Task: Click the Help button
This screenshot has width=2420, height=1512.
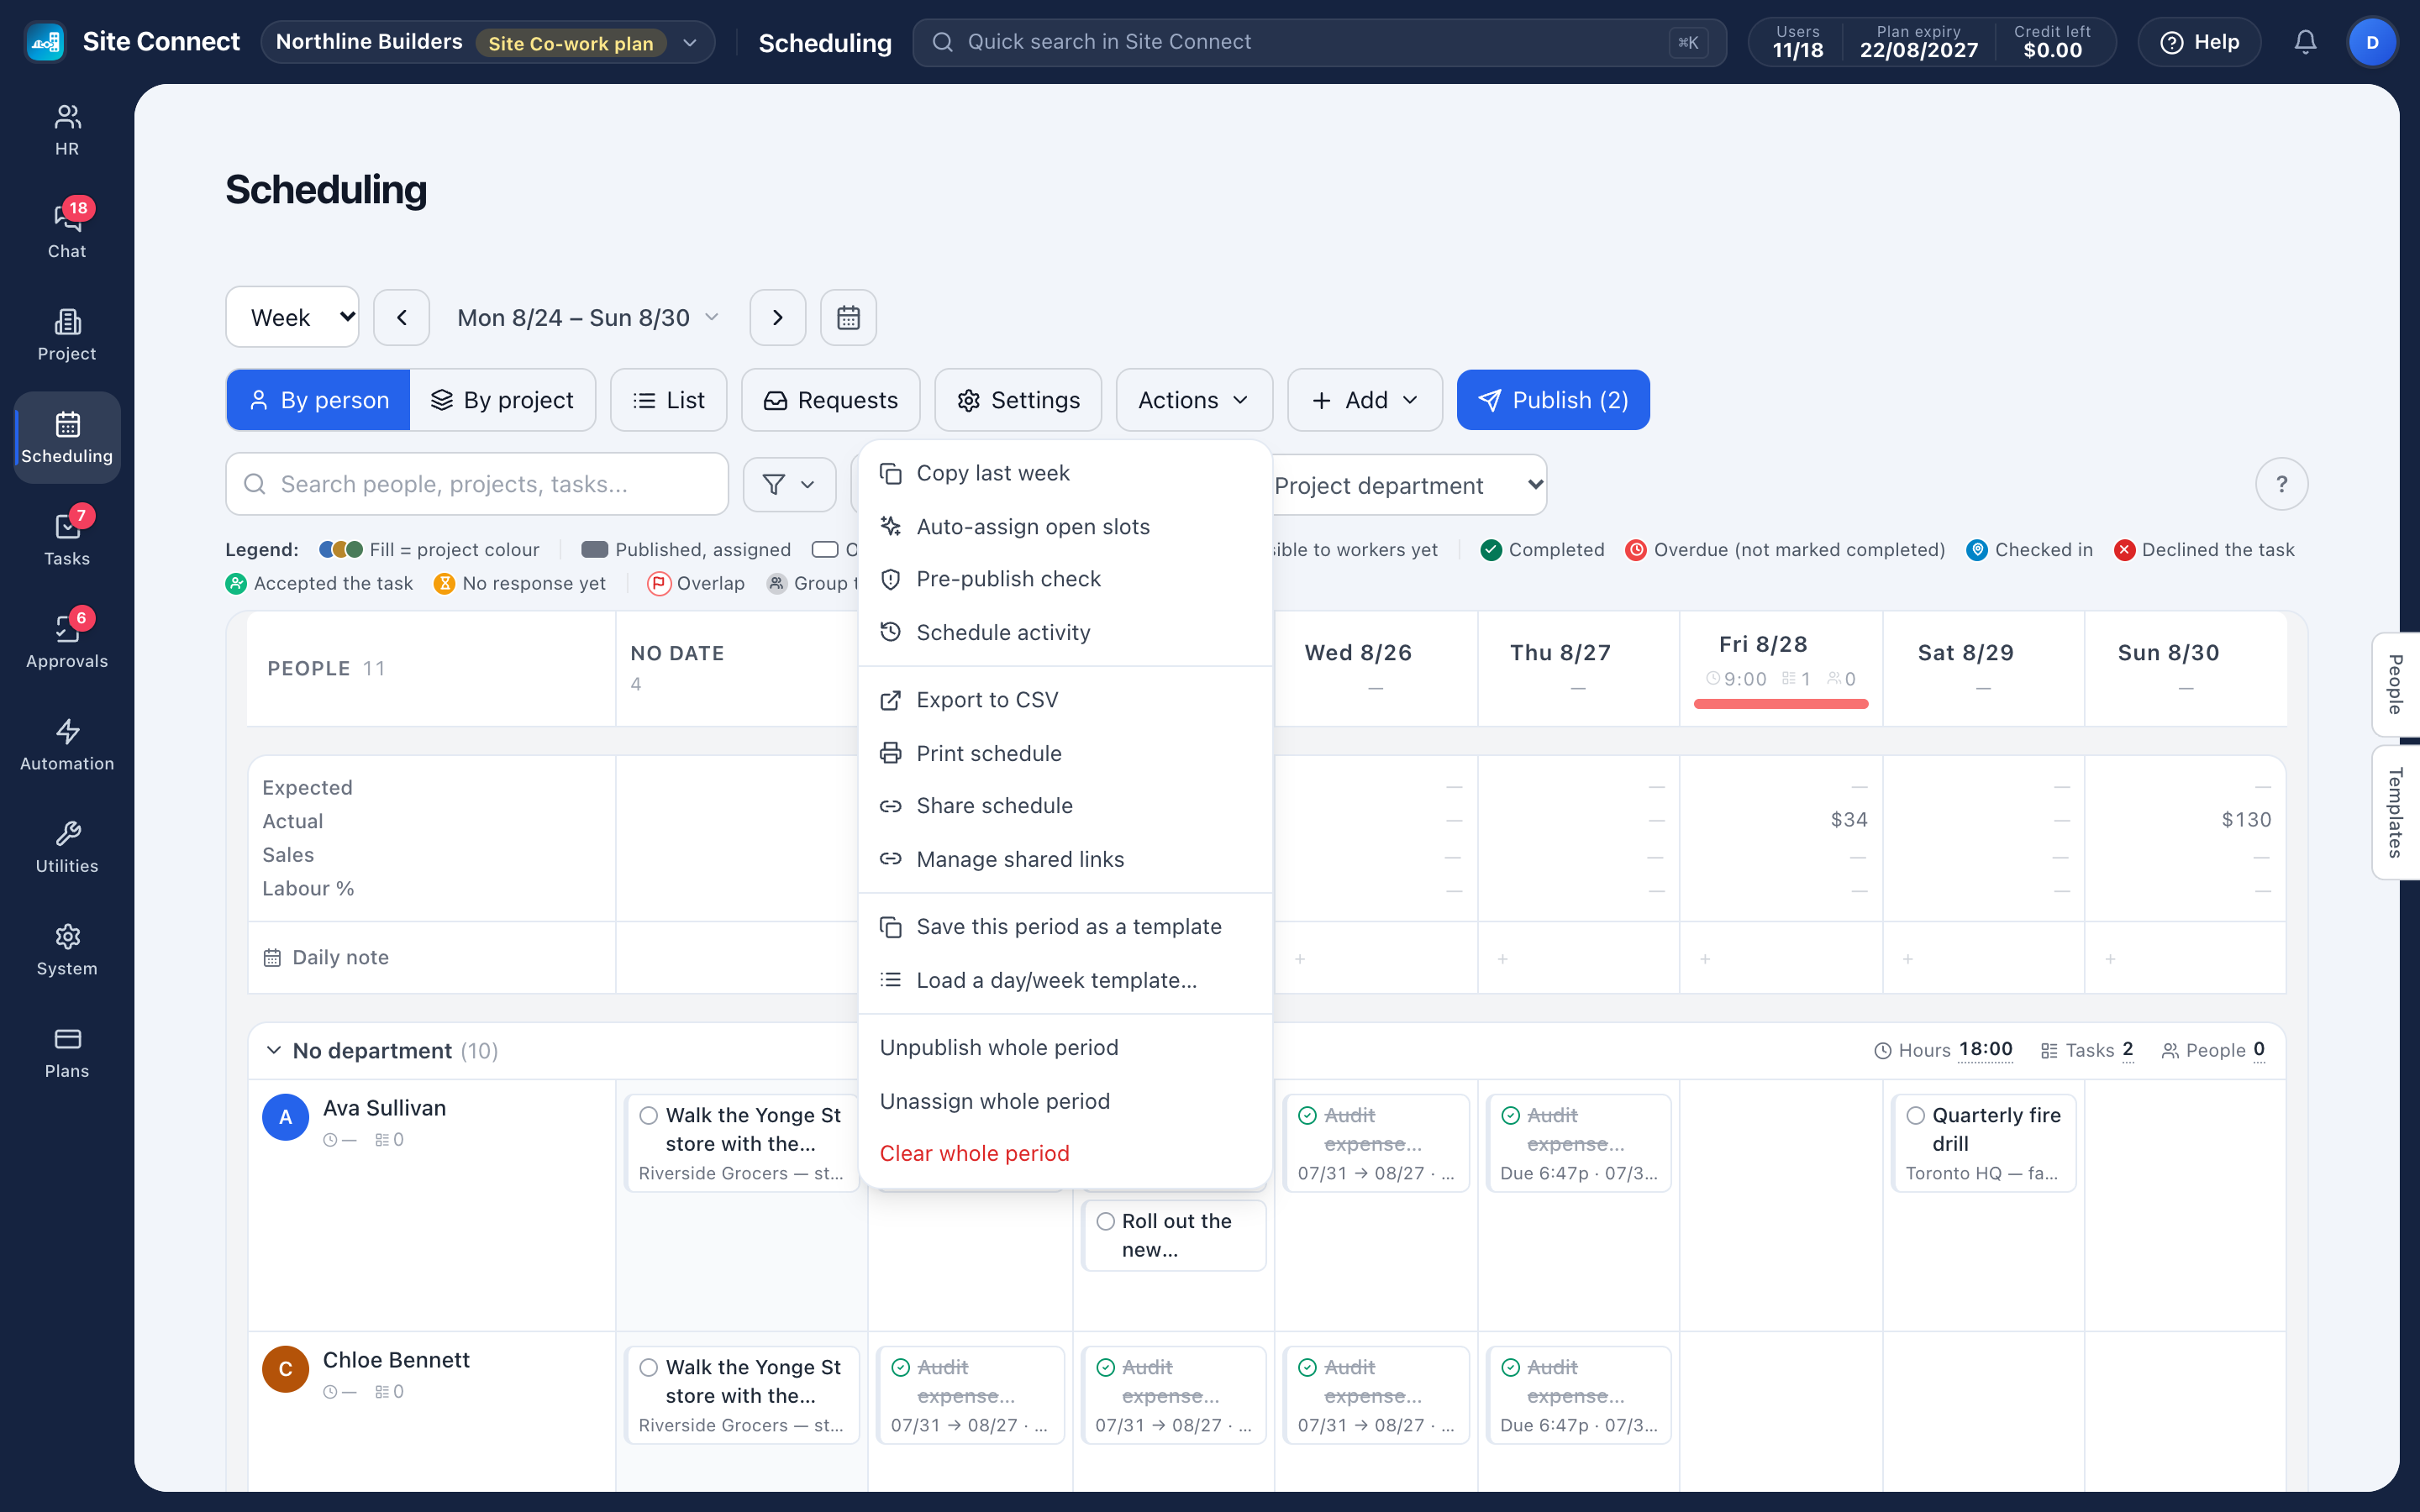Action: tap(2199, 42)
